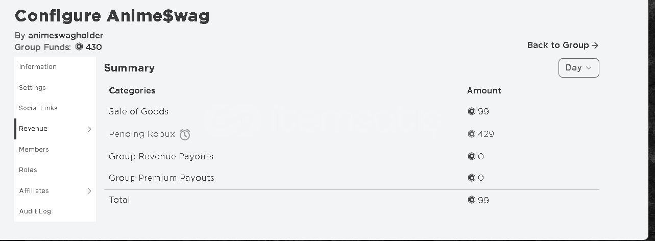Click the Robux icon beside Group Funds
The height and width of the screenshot is (241, 655).
pos(79,47)
